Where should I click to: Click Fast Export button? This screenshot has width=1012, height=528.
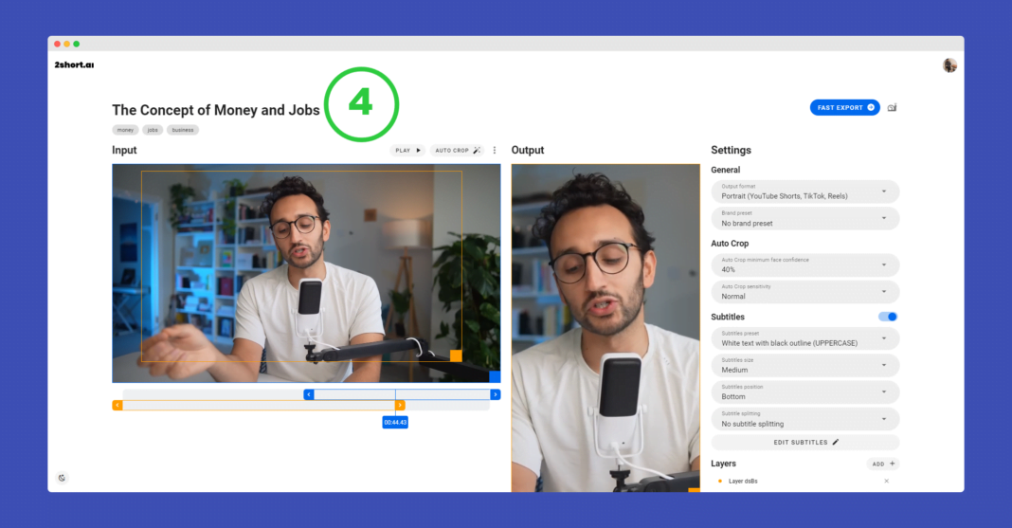pyautogui.click(x=845, y=108)
